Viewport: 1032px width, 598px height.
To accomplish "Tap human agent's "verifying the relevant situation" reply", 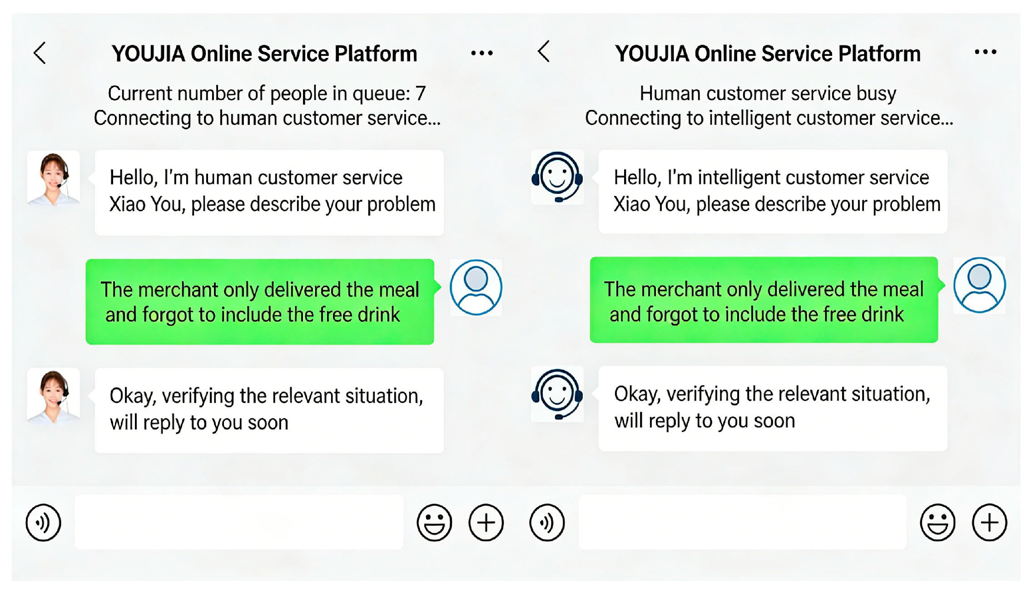I will [x=268, y=410].
